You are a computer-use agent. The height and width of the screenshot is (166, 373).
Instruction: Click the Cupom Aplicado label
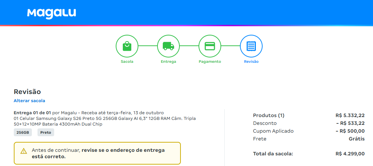click(x=273, y=131)
